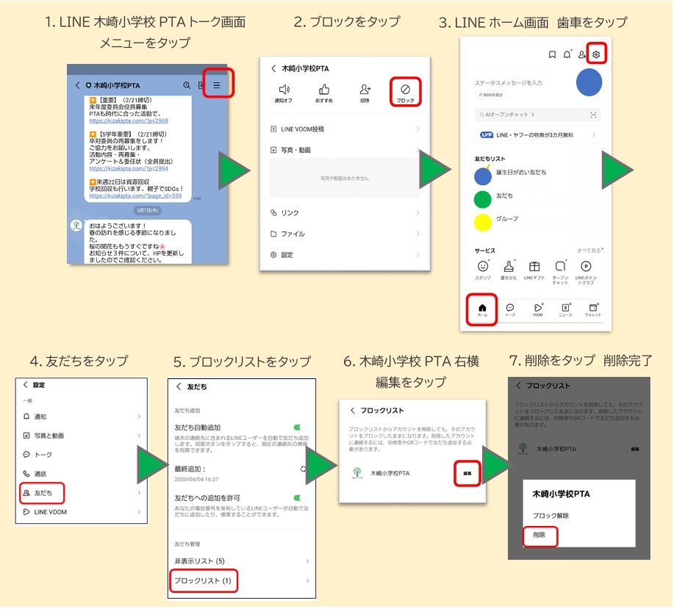Tap the search icon in the chat header
The image size is (674, 609).
click(x=187, y=85)
